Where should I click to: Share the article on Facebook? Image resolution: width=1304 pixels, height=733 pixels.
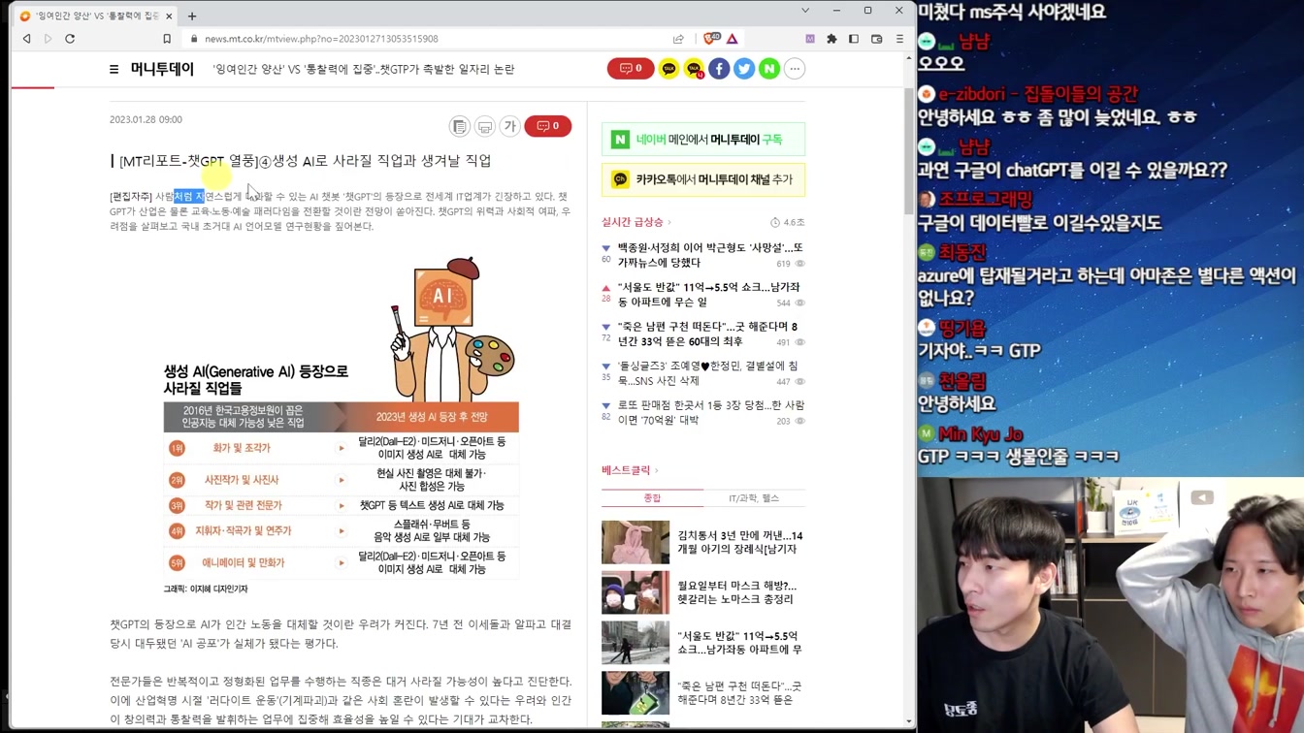pyautogui.click(x=719, y=69)
